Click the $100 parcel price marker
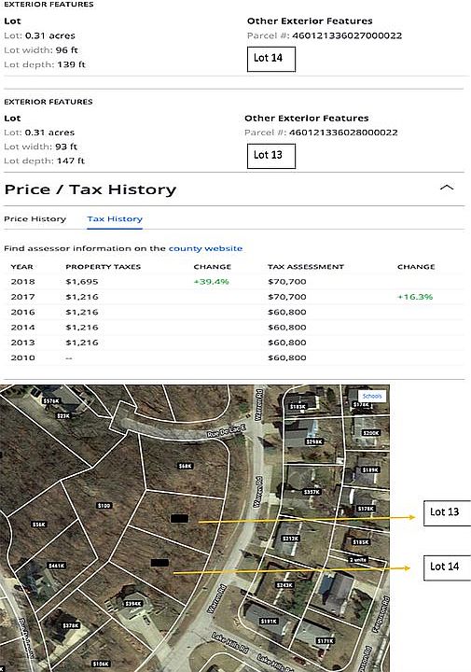 (x=104, y=506)
